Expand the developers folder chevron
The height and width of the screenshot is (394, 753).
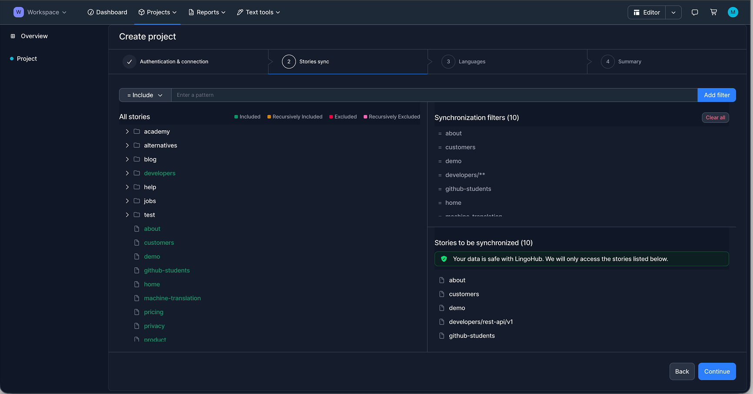(x=127, y=173)
